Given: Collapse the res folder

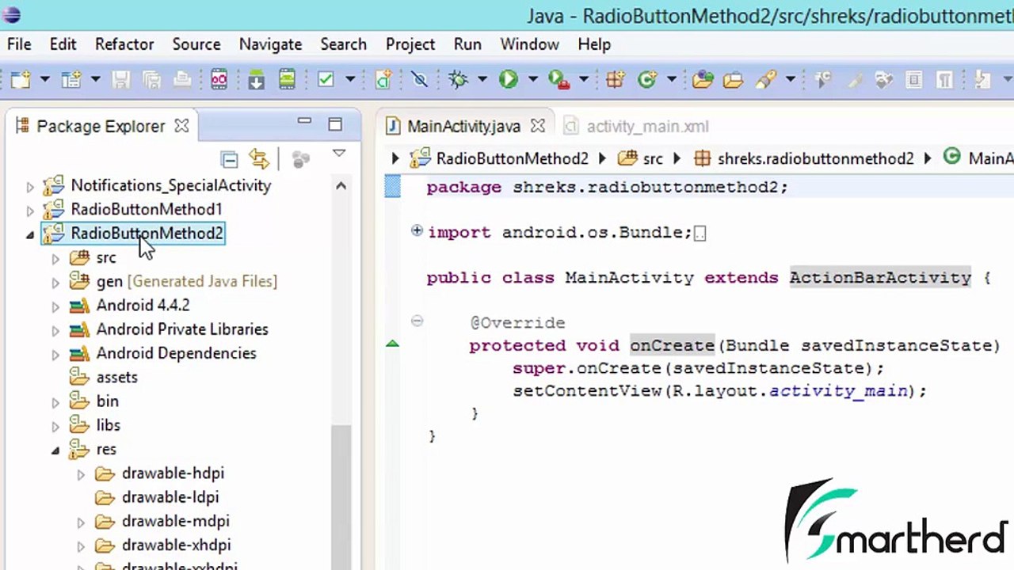Looking at the screenshot, I should tap(55, 450).
